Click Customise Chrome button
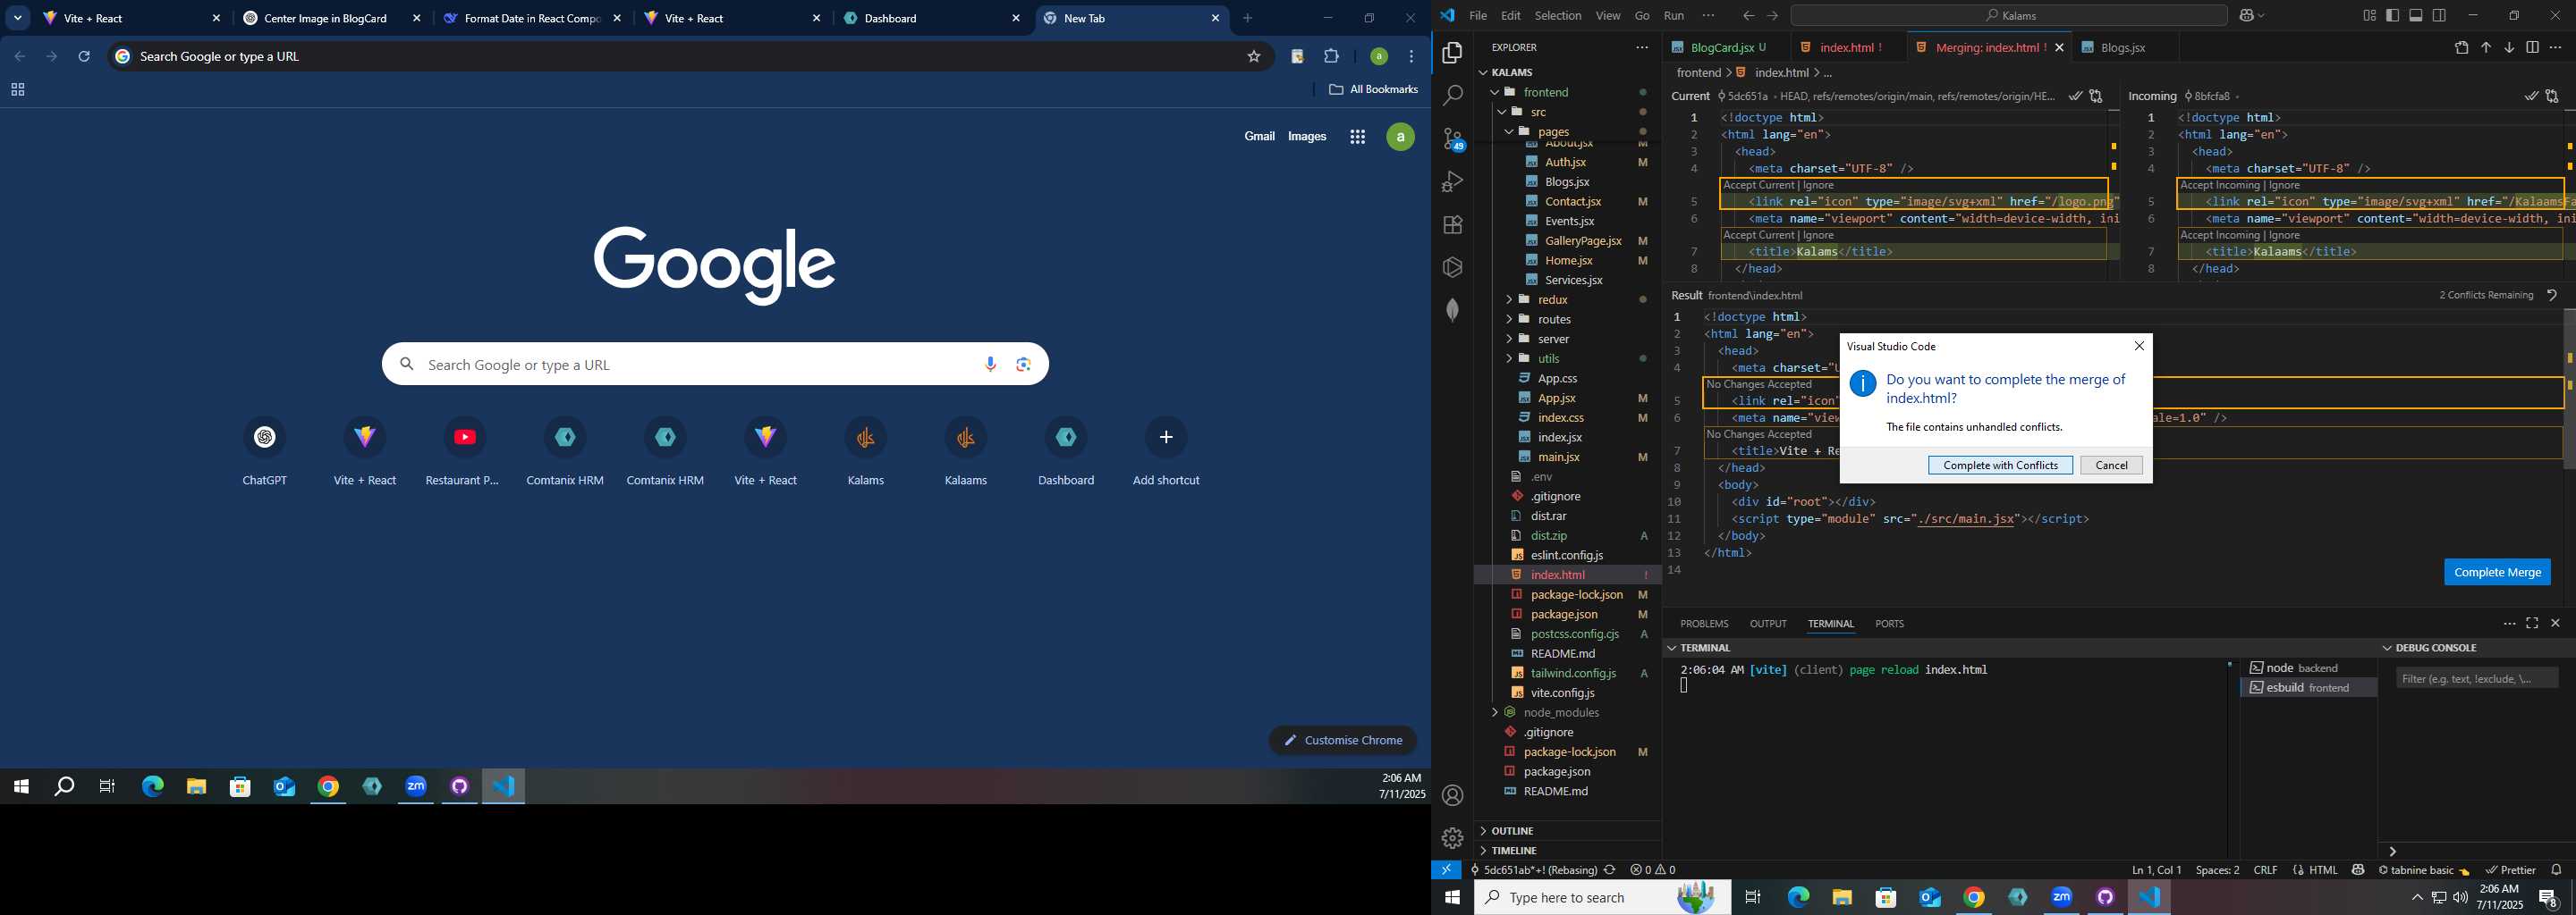The image size is (2576, 915). click(x=1342, y=740)
